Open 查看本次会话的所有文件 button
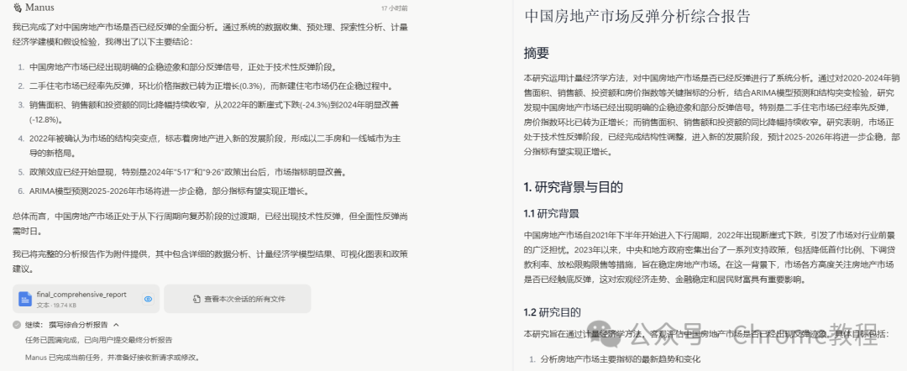This screenshot has height=371, width=907. click(x=237, y=299)
